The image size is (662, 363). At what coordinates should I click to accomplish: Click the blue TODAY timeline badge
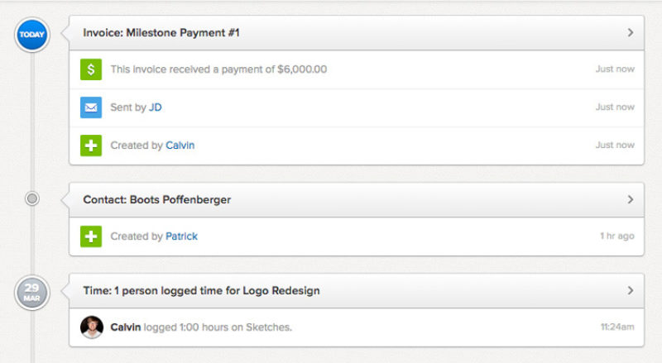[x=32, y=35]
